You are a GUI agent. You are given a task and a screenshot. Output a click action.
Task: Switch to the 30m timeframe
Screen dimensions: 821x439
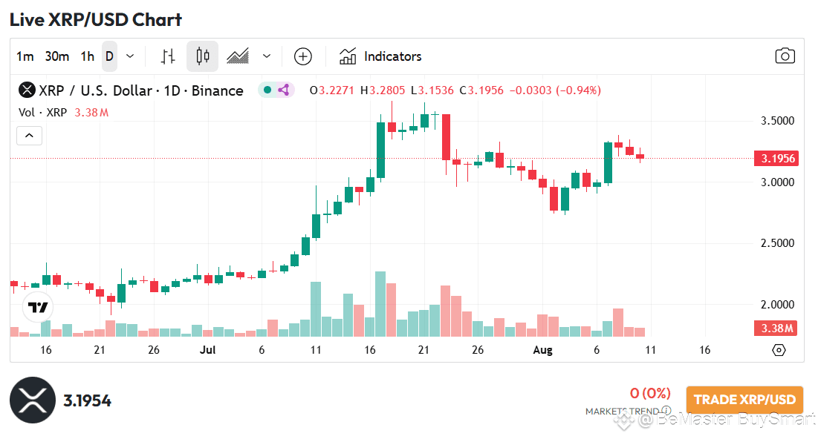57,56
